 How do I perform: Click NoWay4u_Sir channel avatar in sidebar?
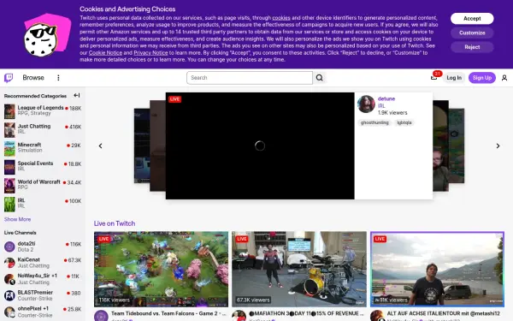[x=9, y=279]
